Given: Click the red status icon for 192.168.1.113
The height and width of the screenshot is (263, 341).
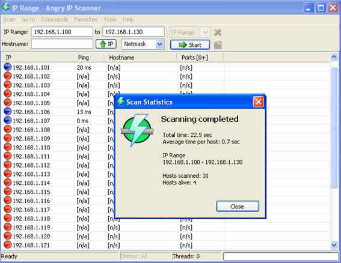Looking at the screenshot, I should pos(8,174).
